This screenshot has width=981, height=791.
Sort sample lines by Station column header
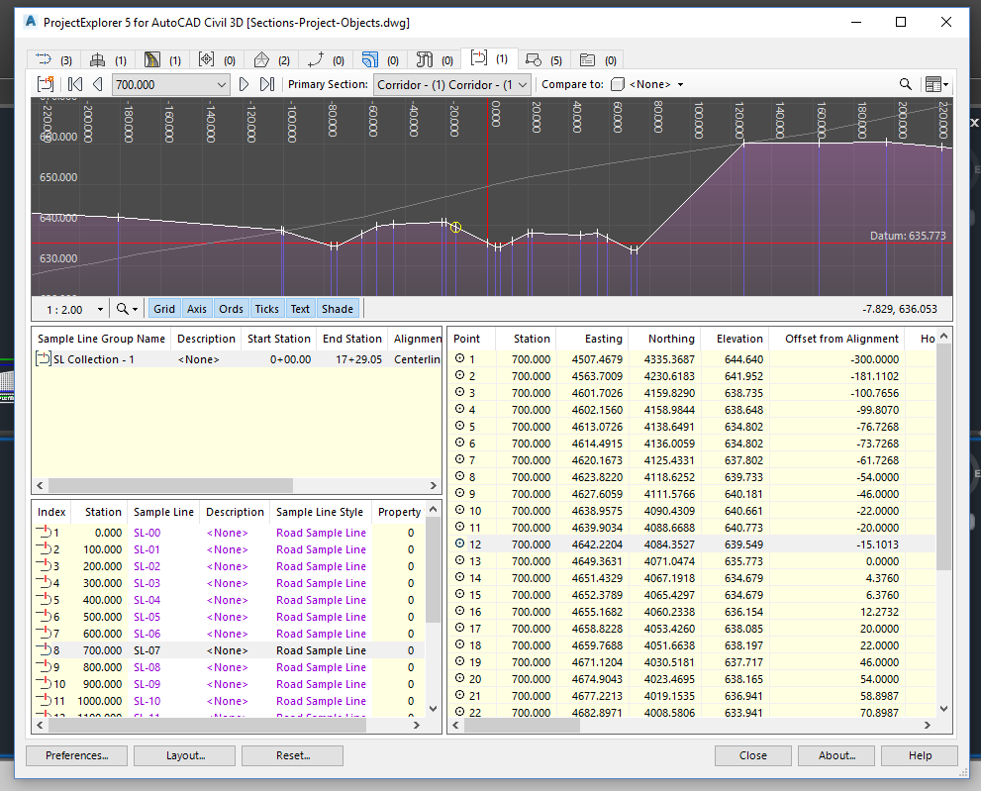click(x=99, y=512)
